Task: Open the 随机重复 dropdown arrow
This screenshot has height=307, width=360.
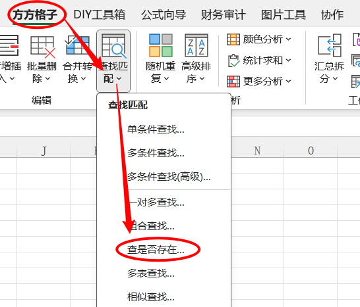Action: click(166, 79)
